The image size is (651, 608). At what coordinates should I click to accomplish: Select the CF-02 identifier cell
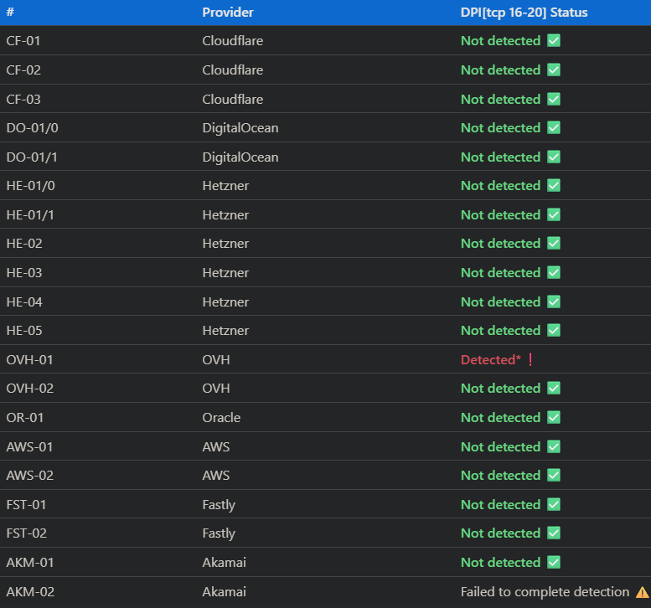(x=23, y=70)
